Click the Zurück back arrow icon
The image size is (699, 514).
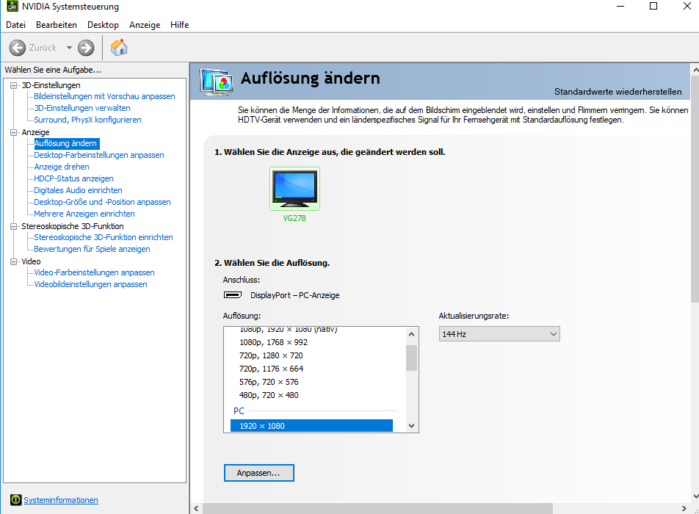pyautogui.click(x=18, y=48)
